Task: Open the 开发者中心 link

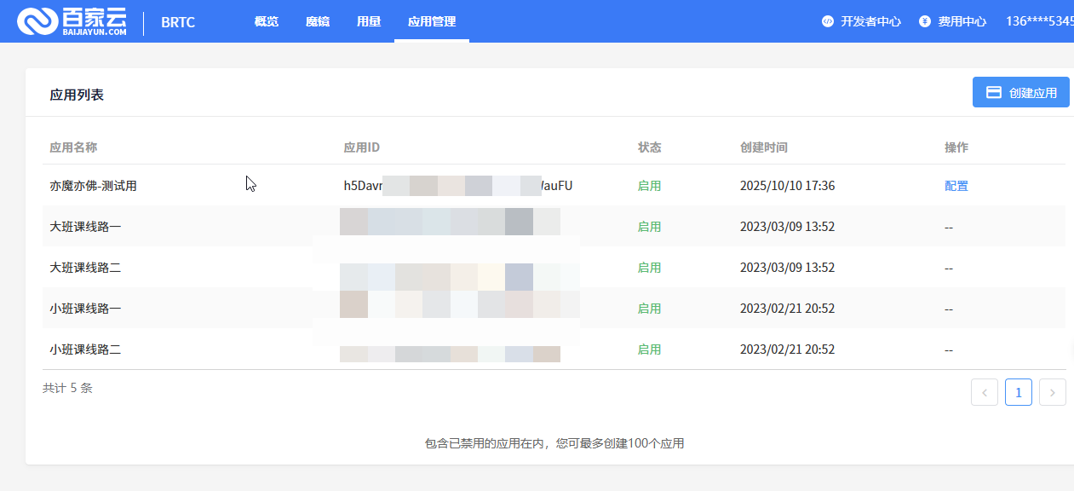Action: (870, 22)
